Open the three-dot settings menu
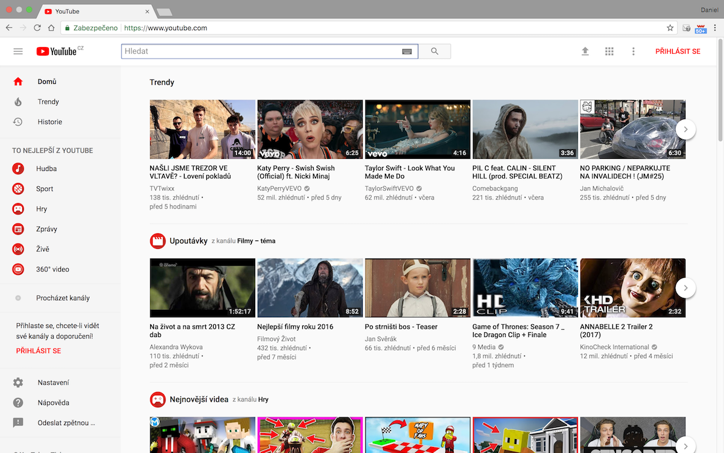 [633, 51]
